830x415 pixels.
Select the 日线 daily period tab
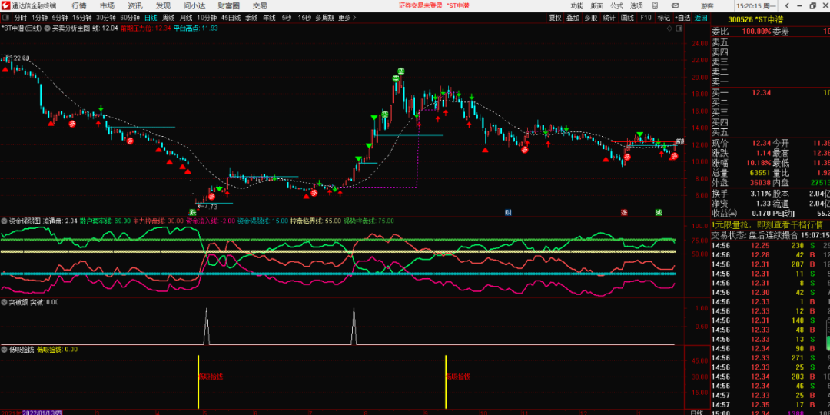(x=151, y=17)
